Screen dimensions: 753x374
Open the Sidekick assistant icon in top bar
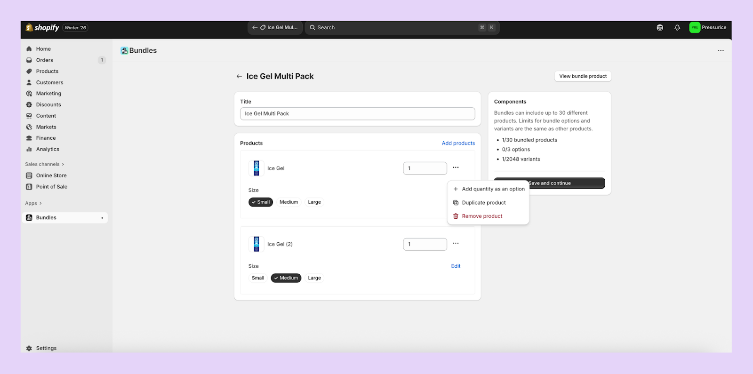tap(660, 28)
